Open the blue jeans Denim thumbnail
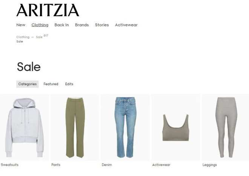The image size is (249, 176). tap(125, 127)
